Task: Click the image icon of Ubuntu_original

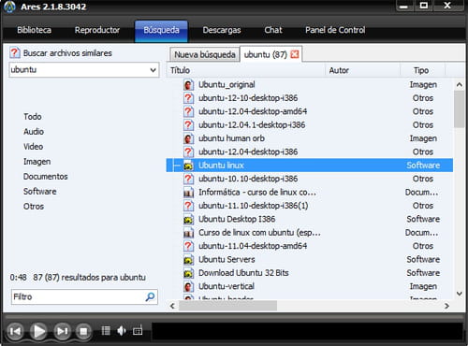Action: point(188,85)
